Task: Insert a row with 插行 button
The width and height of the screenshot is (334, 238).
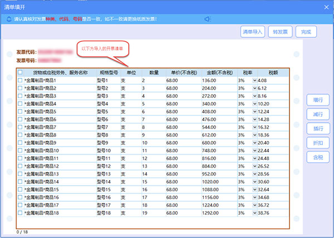Action: click(x=318, y=128)
